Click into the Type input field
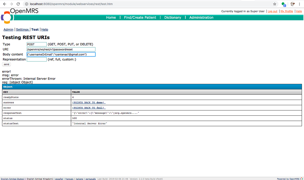The image size is (304, 180). tap(37, 44)
